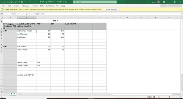Select the A # 1 label cell

pos(10,31)
